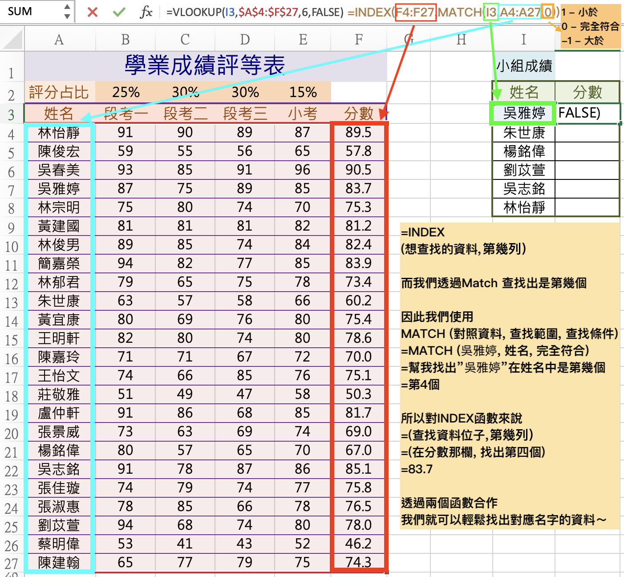This screenshot has height=577, width=624.
Task: Select the name 吳雅婷 in column A
Action: (x=60, y=189)
